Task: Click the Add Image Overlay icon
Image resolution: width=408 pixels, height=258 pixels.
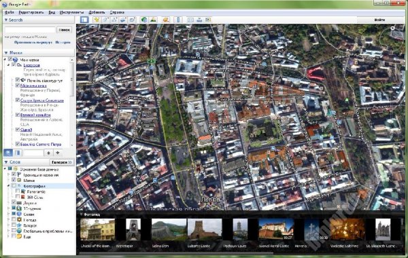Action: point(123,20)
